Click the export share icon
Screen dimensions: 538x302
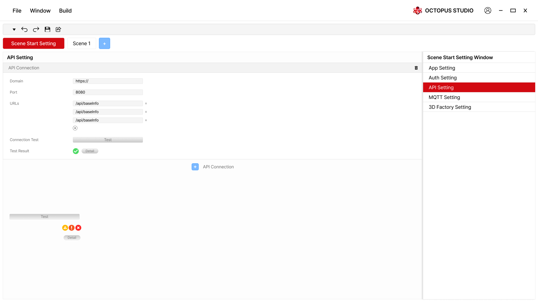click(58, 29)
